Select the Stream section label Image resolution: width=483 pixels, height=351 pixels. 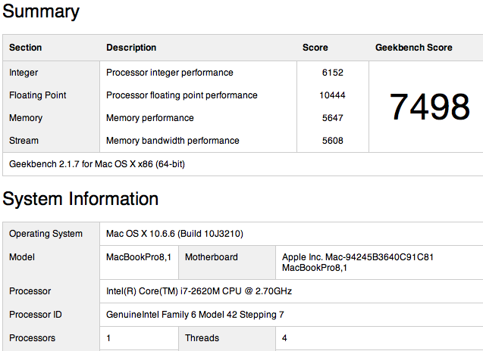click(24, 141)
